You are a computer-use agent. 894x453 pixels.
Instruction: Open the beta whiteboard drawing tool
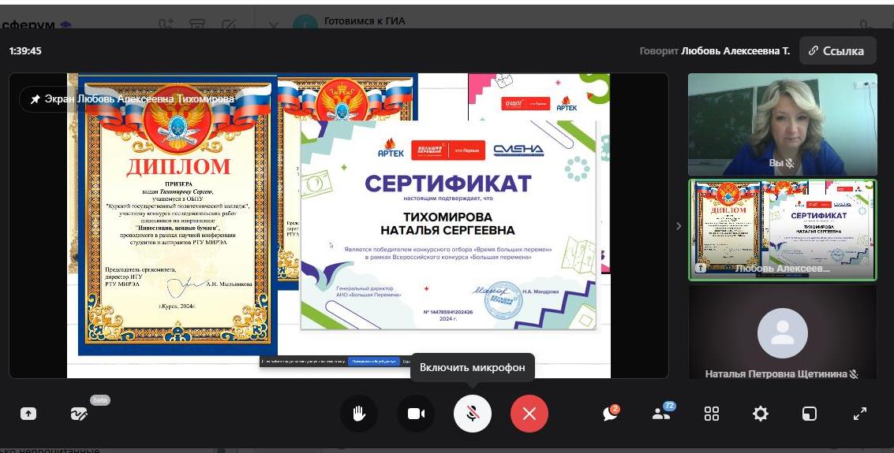point(79,414)
